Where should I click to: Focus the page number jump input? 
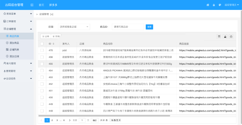[82, 120]
